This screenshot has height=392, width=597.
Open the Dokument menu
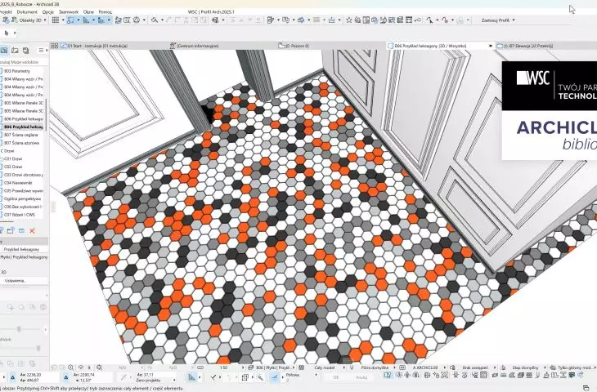[27, 11]
